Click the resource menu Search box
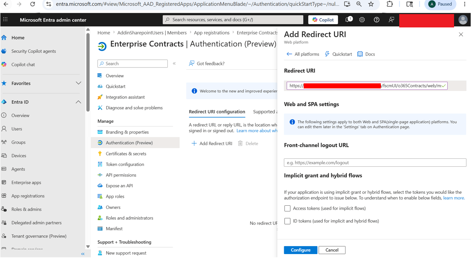Image resolution: width=471 pixels, height=258 pixels. click(132, 64)
